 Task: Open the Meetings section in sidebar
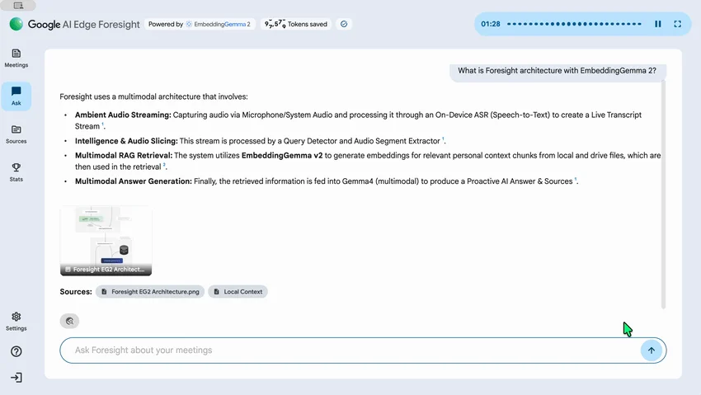click(16, 58)
